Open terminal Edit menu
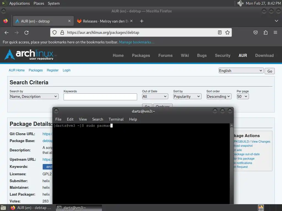This screenshot has width=282, height=211. [x=70, y=119]
